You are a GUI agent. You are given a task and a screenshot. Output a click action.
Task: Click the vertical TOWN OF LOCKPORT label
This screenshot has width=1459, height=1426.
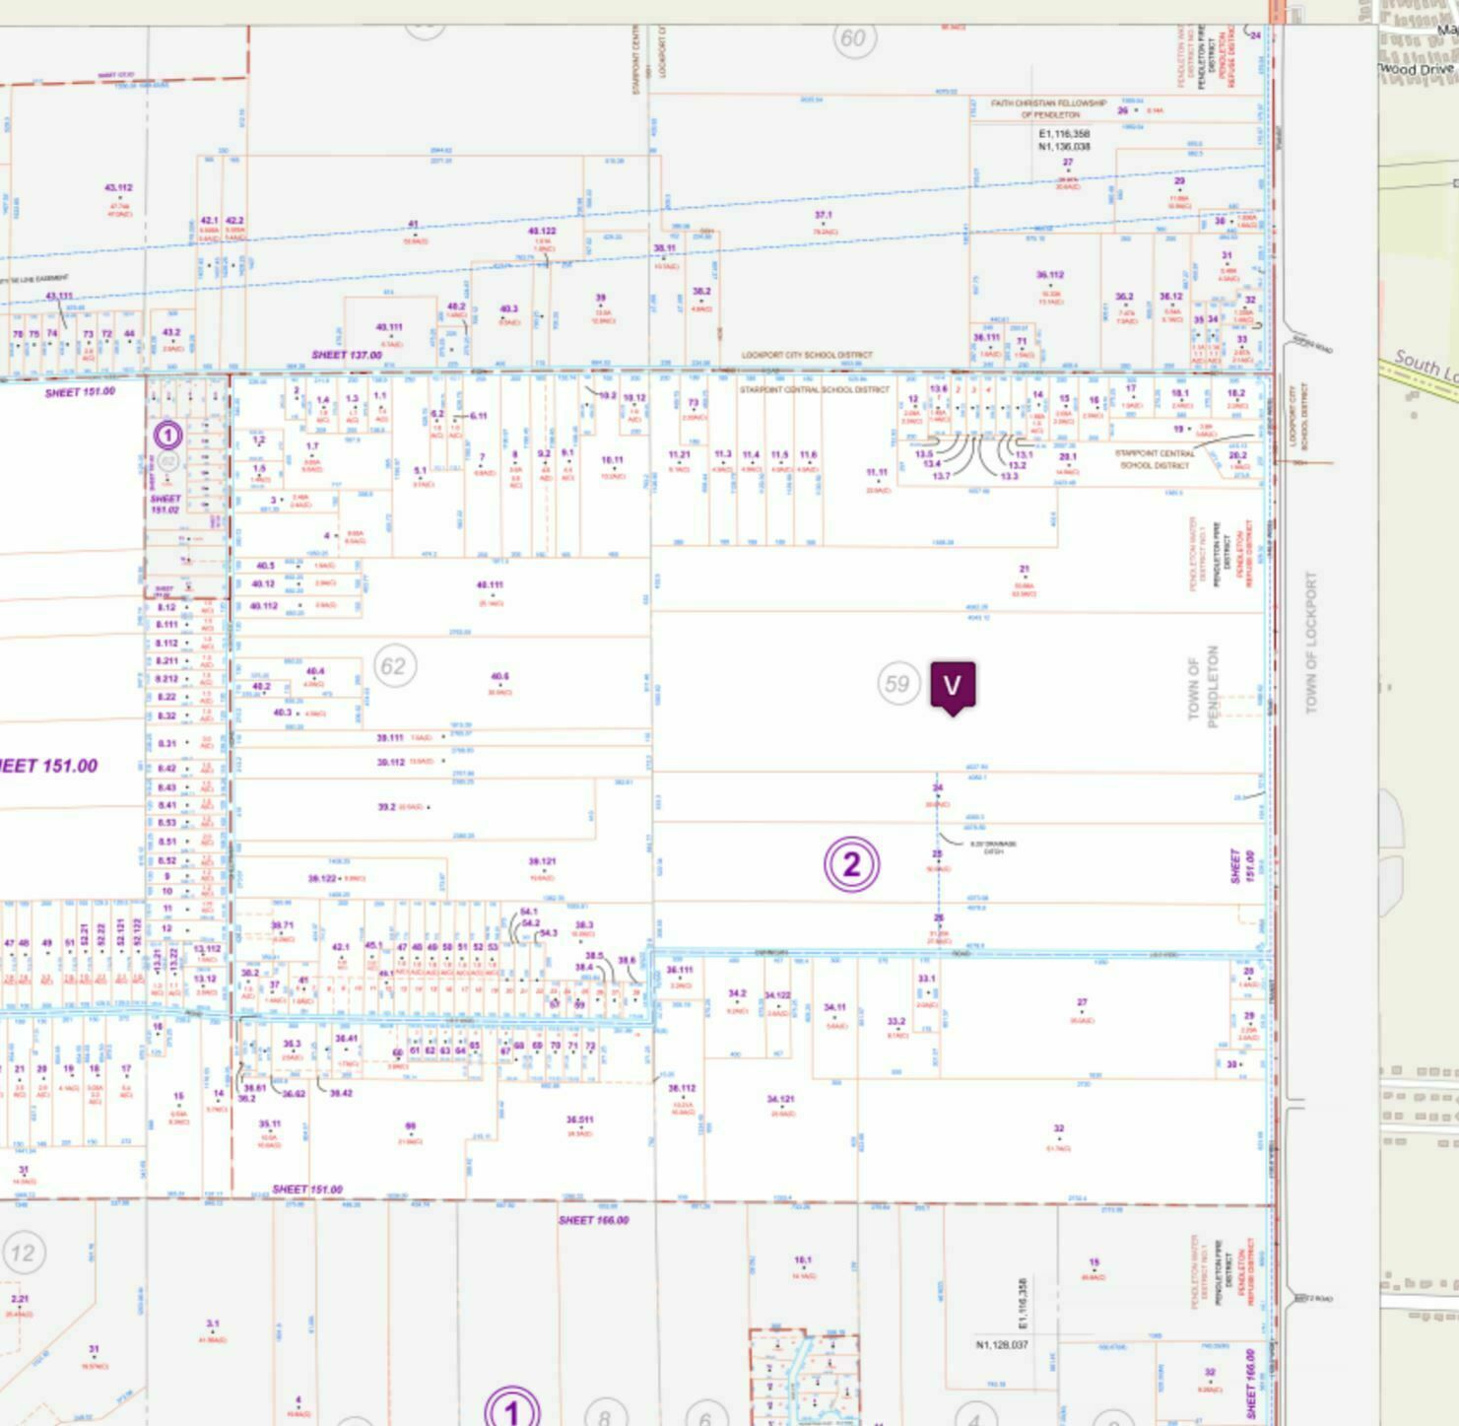[x=1310, y=643]
